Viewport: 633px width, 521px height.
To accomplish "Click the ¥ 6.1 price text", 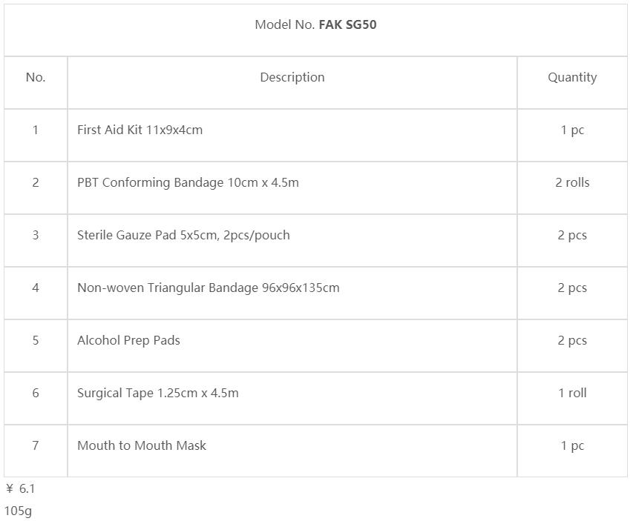I will point(21,488).
